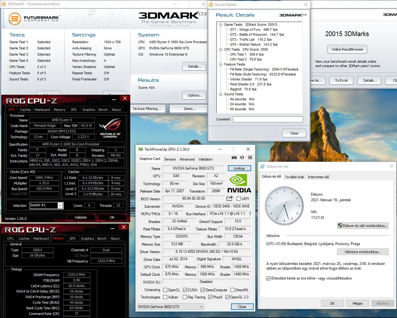
Task: Uncheck the Értesítést kérek clock change checkbox
Action: (x=268, y=278)
